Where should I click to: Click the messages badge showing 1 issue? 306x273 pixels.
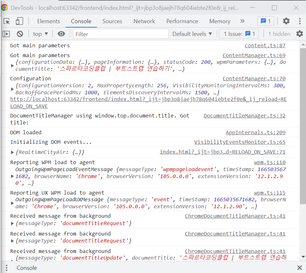pyautogui.click(x=265, y=21)
